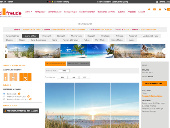This screenshot has width=170, height=128.
Task: Click the Höhe in mm field
Action: click(x=64, y=71)
